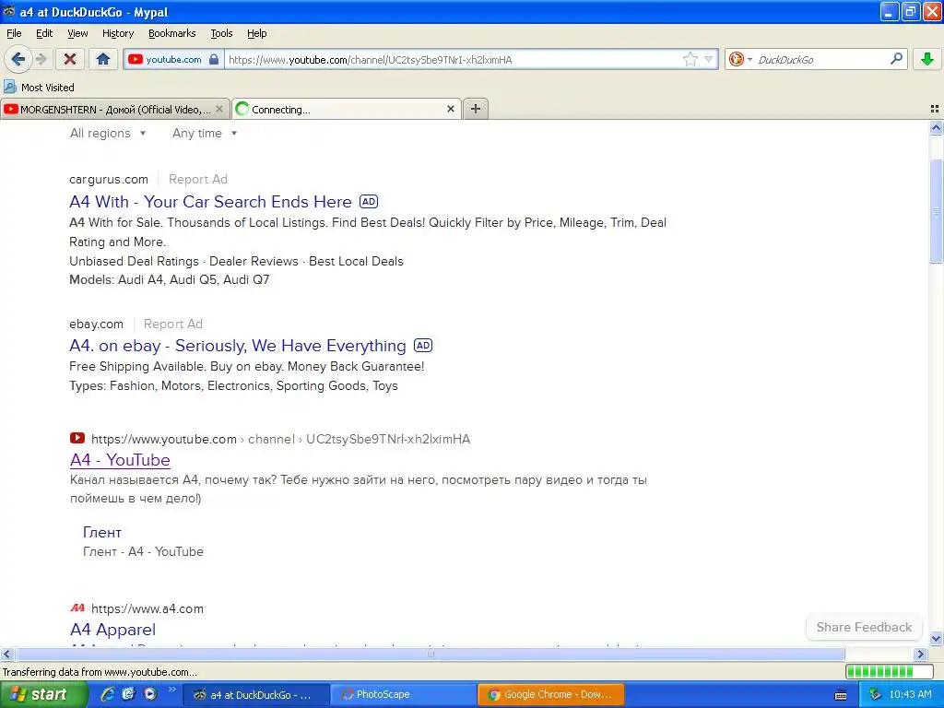Viewport: 944px width, 708px height.
Task: Open the Tools menu
Action: [x=221, y=33]
